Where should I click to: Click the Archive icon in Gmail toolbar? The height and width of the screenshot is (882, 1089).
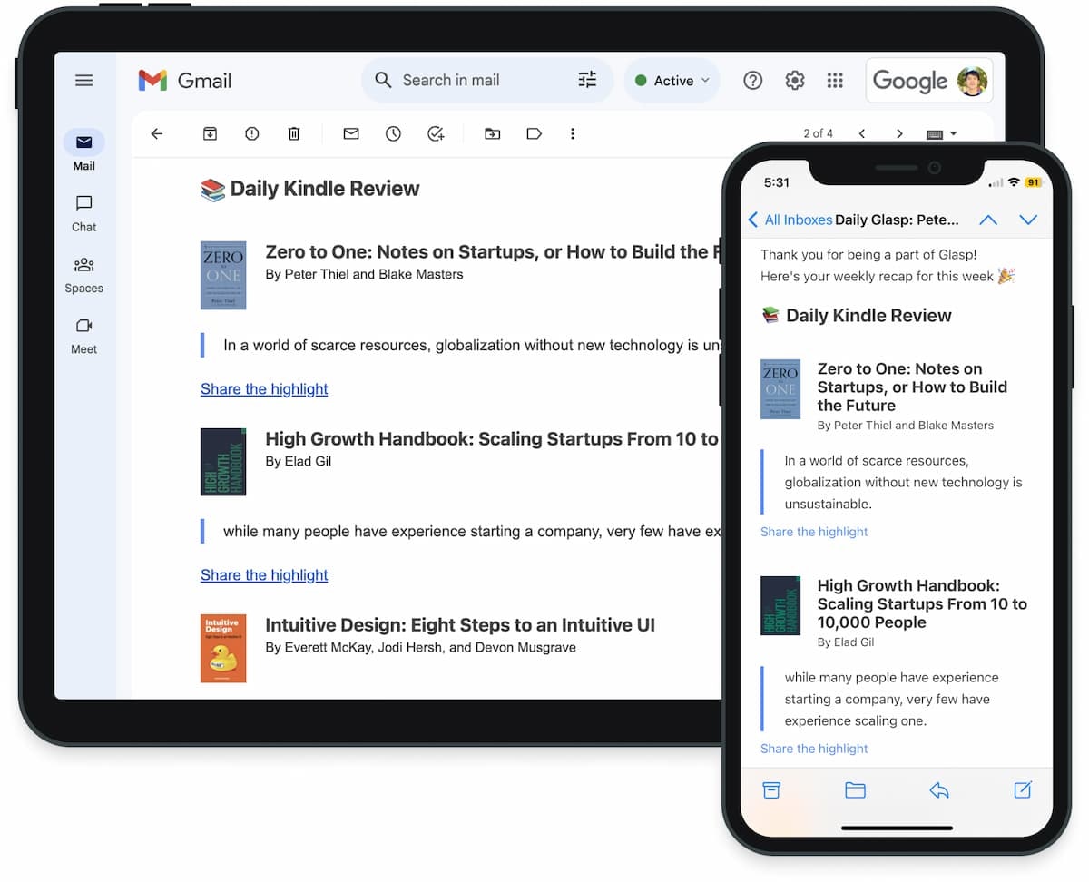(x=210, y=133)
